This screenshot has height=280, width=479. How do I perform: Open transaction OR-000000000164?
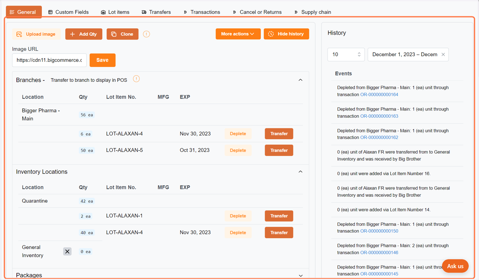(379, 95)
